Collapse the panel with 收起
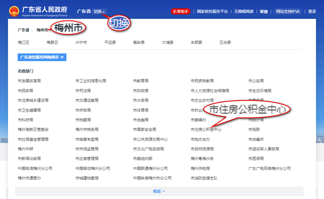This screenshot has width=324, height=199. [159, 191]
